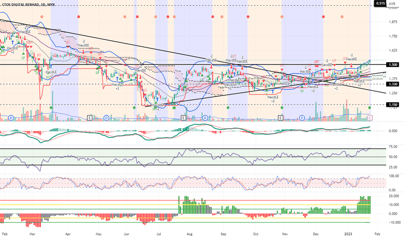The image size is (404, 238).
Task: Click the 20.000 histogram axis value
Action: (394, 196)
